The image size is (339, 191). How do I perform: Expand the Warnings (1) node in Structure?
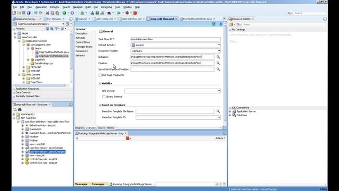[14, 114]
